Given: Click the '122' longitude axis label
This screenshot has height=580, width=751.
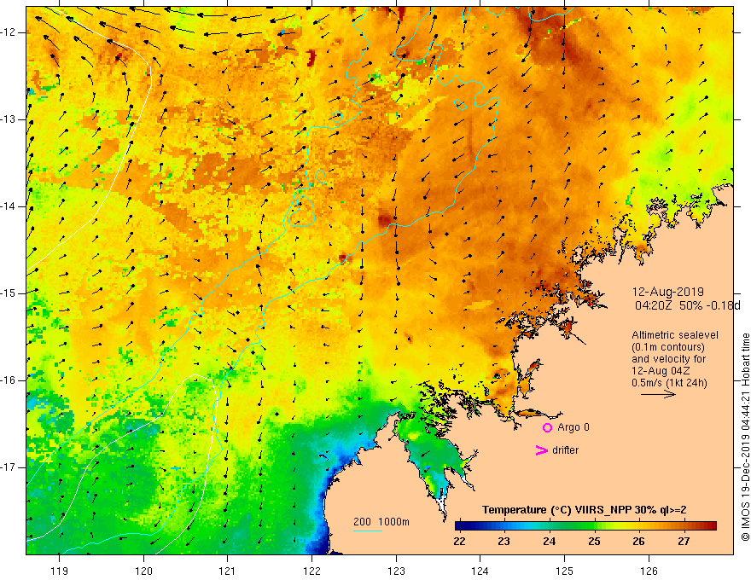Looking at the screenshot, I should [x=311, y=571].
